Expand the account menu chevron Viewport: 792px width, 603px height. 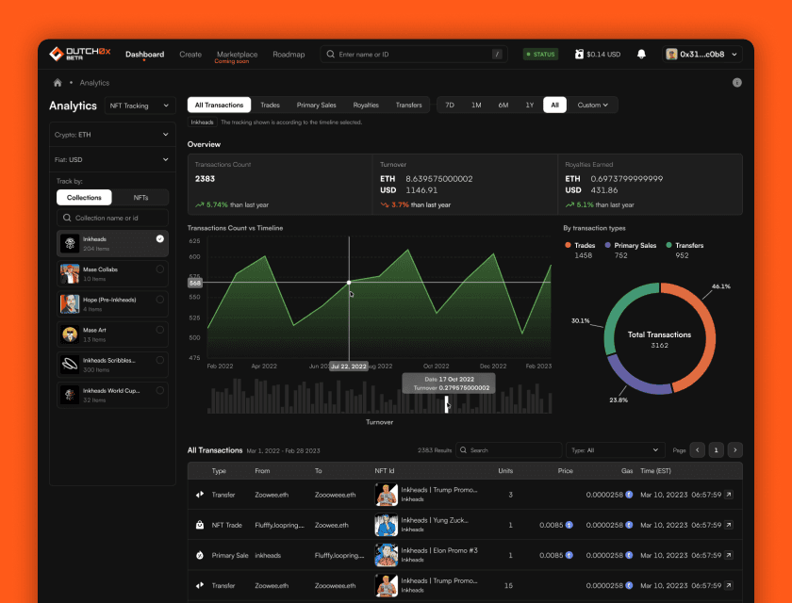734,54
